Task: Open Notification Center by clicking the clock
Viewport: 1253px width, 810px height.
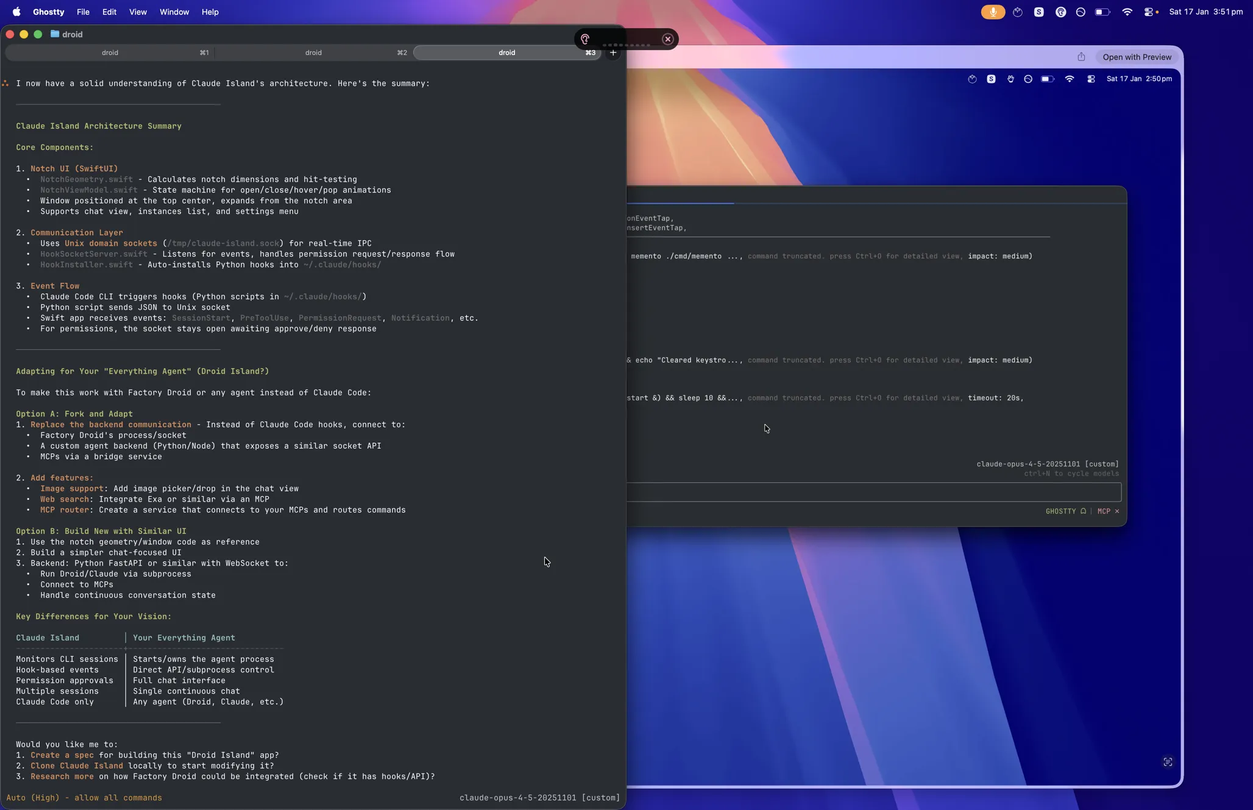Action: (x=1205, y=12)
